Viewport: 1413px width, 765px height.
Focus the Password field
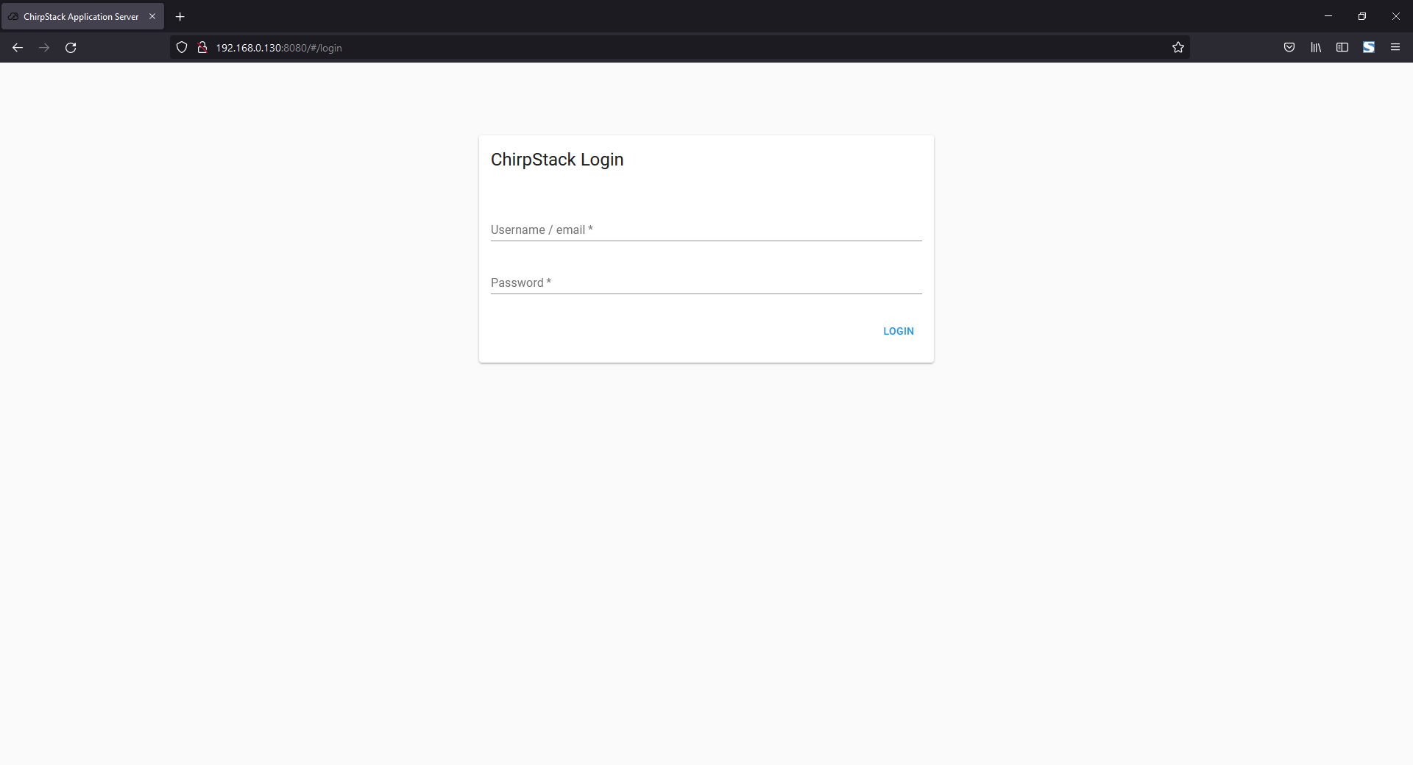(705, 282)
